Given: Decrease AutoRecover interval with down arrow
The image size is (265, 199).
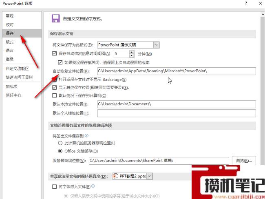Looking at the screenshot, I should point(132,55).
